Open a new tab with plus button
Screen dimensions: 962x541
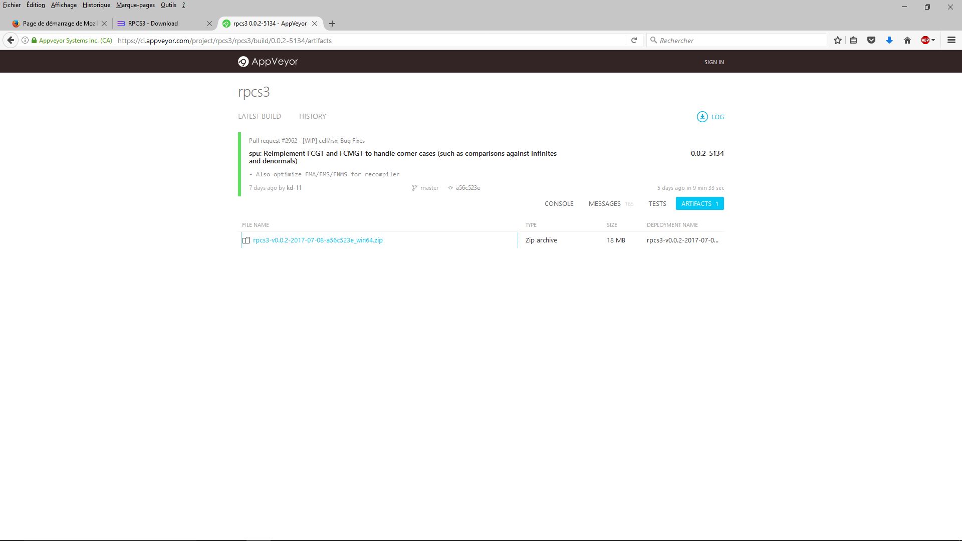click(x=332, y=24)
